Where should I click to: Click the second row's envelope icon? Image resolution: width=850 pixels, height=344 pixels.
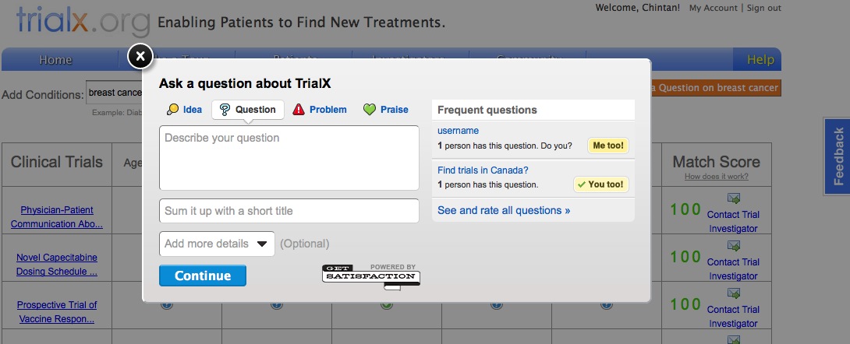click(733, 246)
